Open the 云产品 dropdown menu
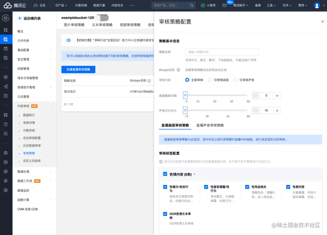The width and height of the screenshot is (327, 235). click(61, 5)
